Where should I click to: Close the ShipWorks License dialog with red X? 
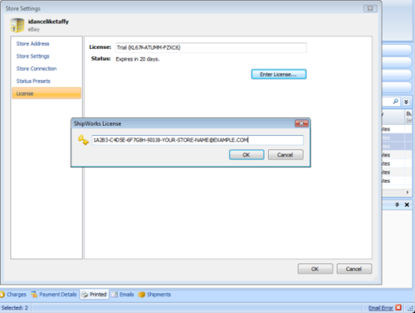coord(301,123)
